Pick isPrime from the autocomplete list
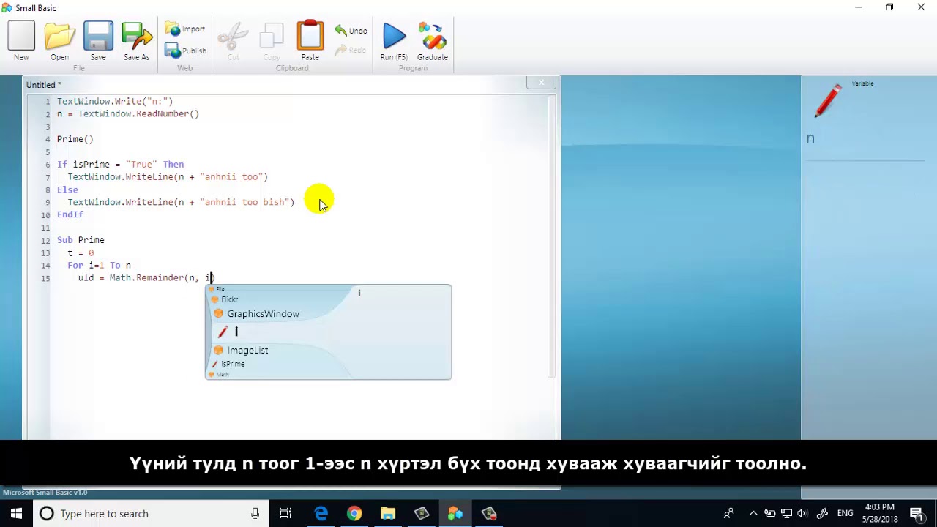Viewport: 937px width, 527px height. point(233,364)
